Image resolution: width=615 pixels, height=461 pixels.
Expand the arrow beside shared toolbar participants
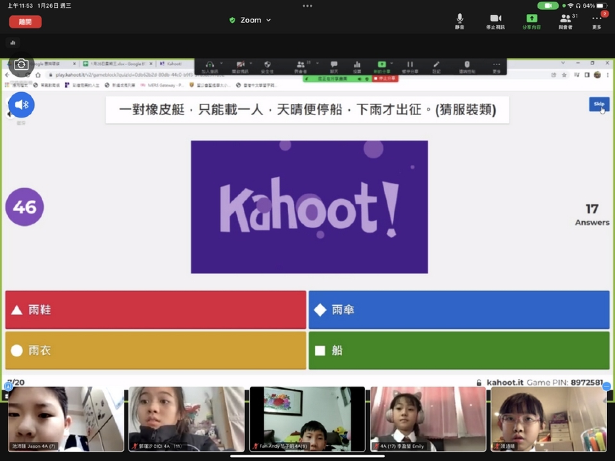pyautogui.click(x=317, y=63)
